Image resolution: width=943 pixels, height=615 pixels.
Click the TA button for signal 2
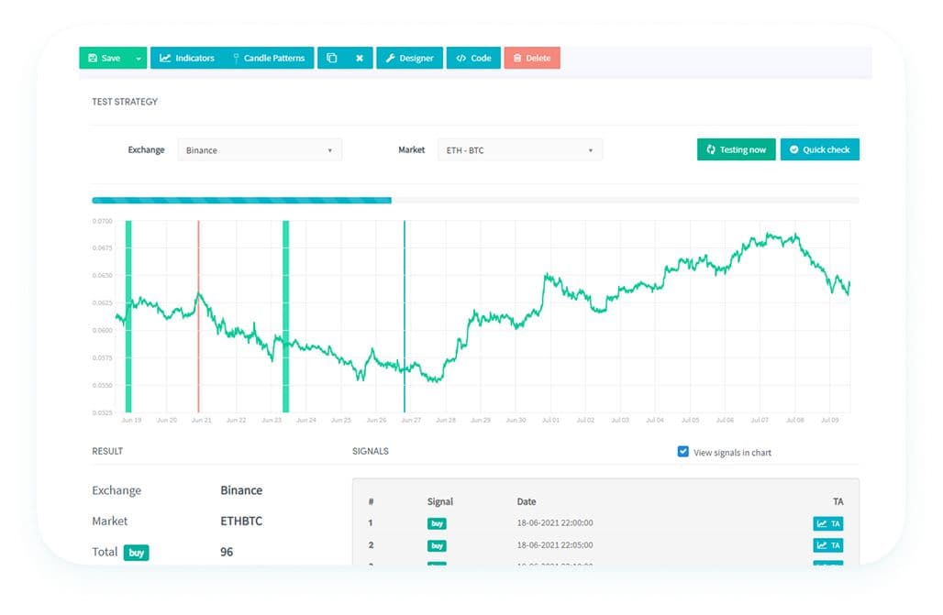coord(828,544)
